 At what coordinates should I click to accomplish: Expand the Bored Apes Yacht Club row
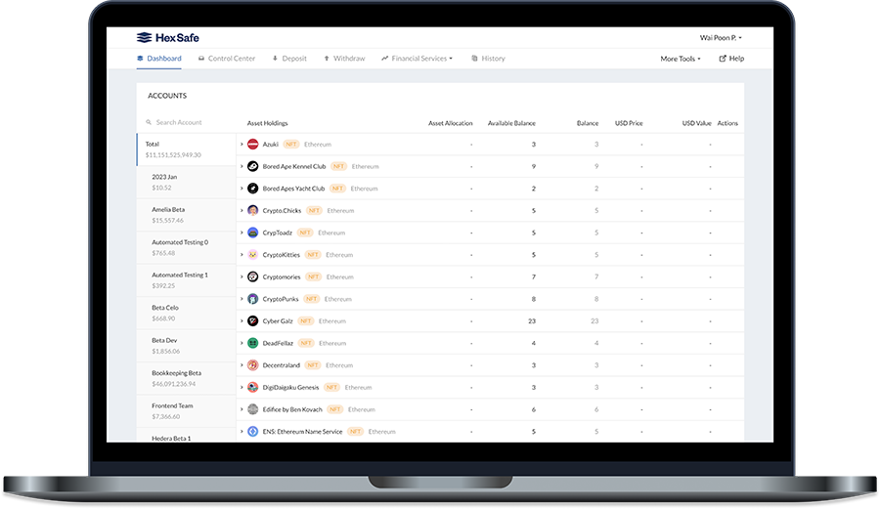pos(242,189)
